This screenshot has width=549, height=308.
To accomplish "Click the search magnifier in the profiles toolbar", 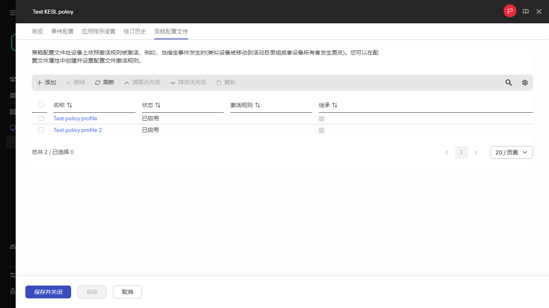I will [508, 82].
